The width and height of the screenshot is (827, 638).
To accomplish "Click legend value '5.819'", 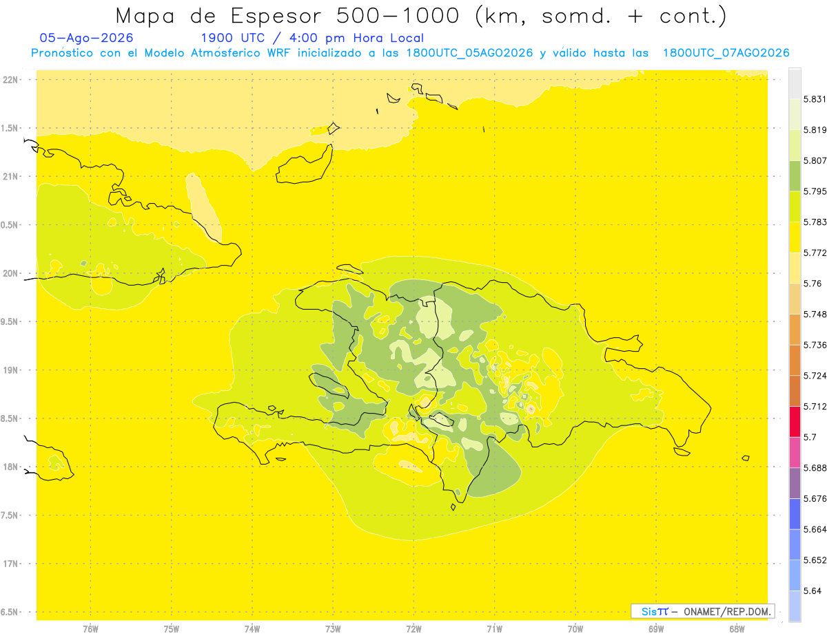I will pos(815,130).
